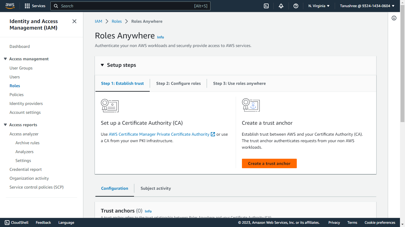Collapse the Access management section
405x227 pixels.
click(5, 59)
